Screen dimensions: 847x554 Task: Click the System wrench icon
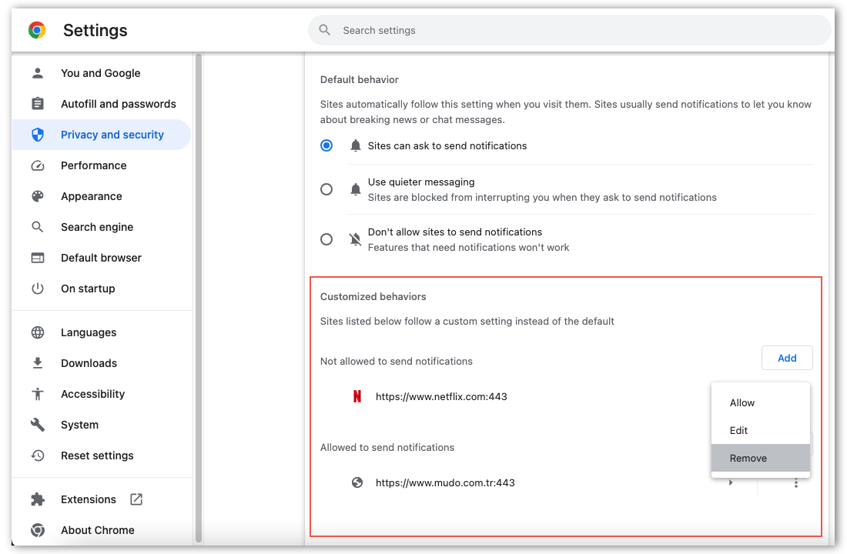pyautogui.click(x=37, y=424)
